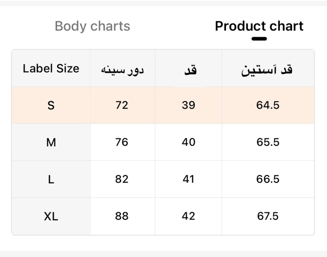
Task: Click the 64.5 sleeve length cell
Action: pyautogui.click(x=268, y=105)
